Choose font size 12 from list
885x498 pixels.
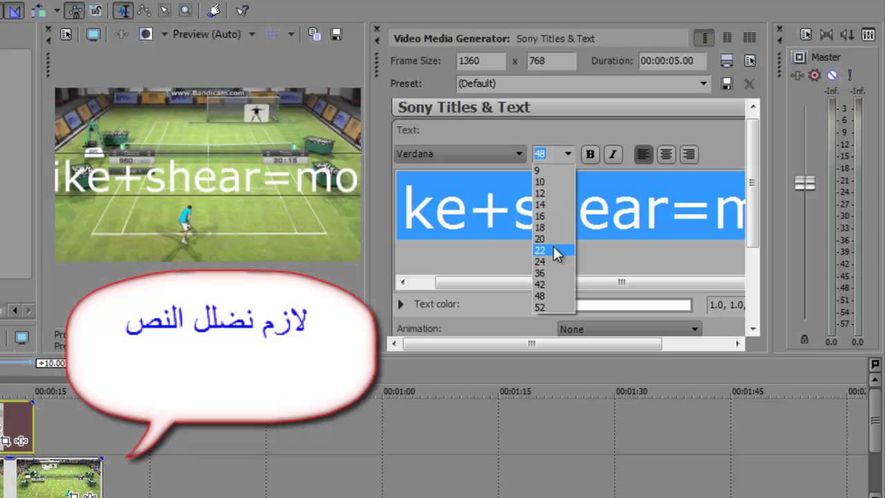coord(553,193)
